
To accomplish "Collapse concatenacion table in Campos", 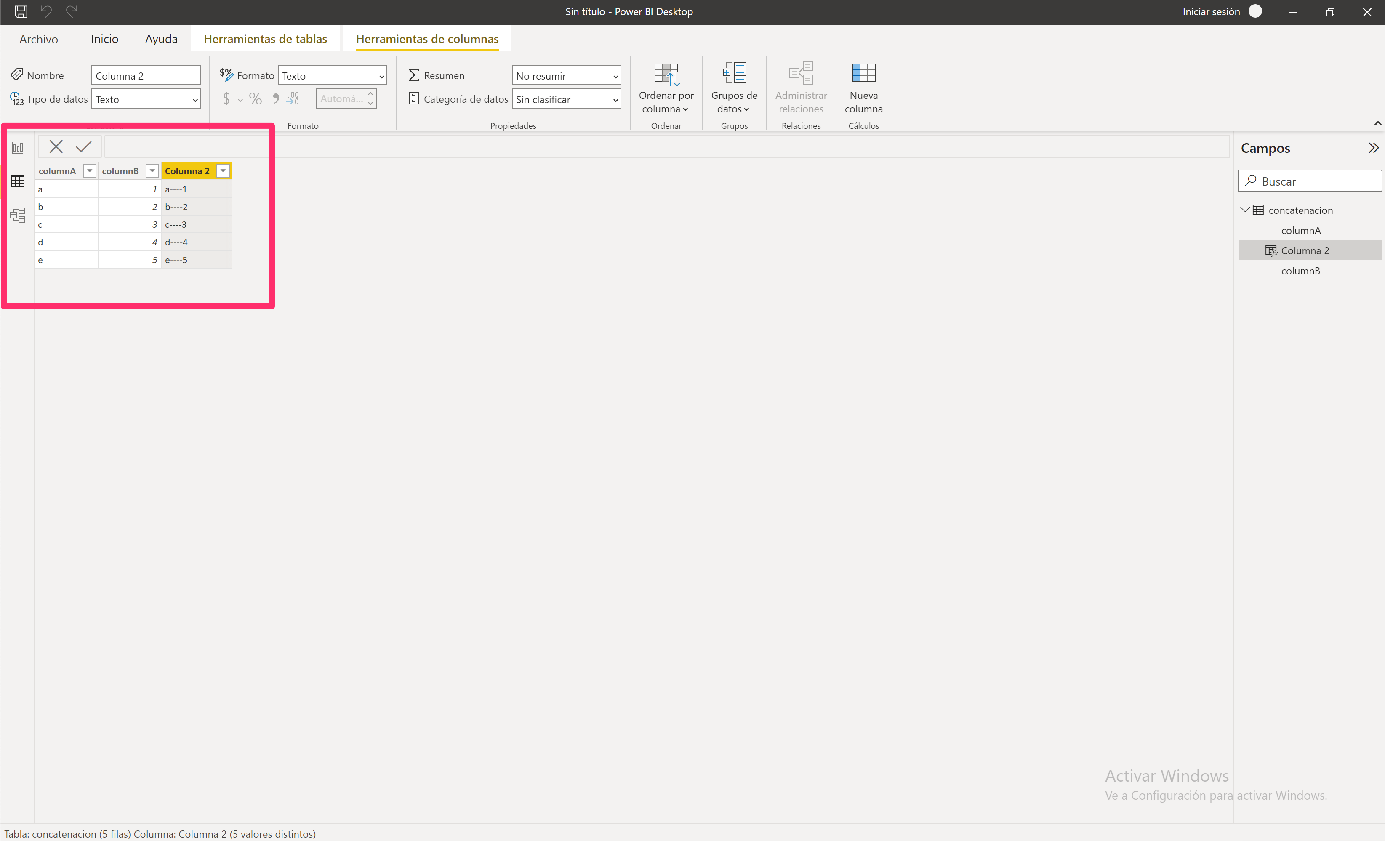I will 1245,210.
